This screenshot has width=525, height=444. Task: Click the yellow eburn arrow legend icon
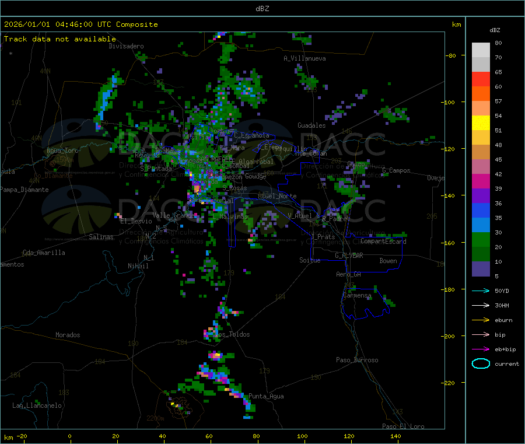(481, 320)
